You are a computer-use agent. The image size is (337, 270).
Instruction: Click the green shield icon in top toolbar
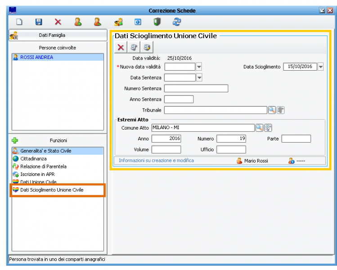(157, 22)
